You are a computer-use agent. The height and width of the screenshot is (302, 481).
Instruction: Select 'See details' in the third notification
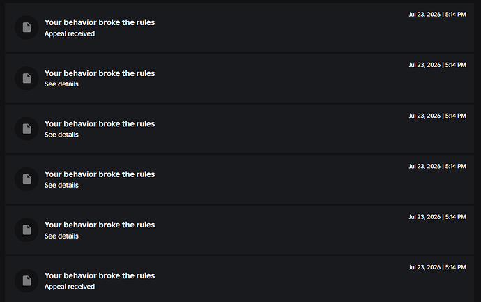tap(61, 135)
